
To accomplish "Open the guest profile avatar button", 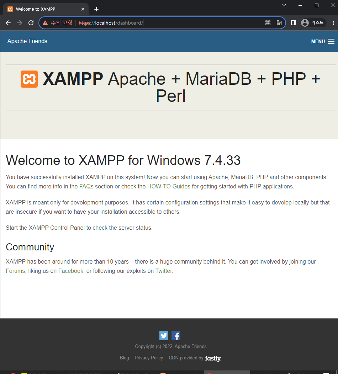I will 313,23.
